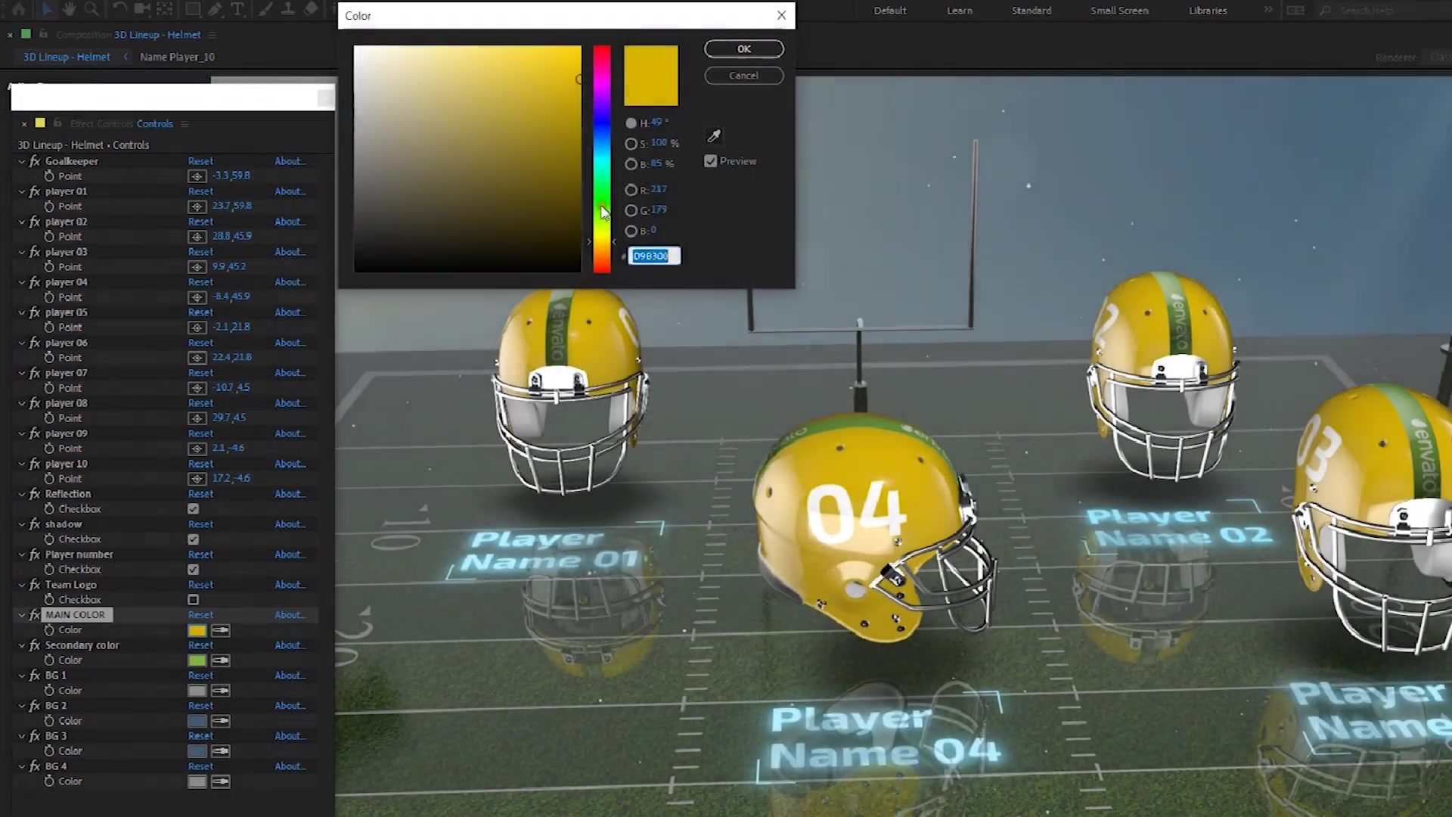Image resolution: width=1452 pixels, height=817 pixels.
Task: Select the Rectangle shape tool
Action: point(192,9)
